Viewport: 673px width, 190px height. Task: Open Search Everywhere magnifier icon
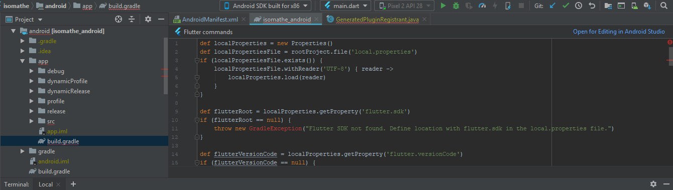coord(664,6)
